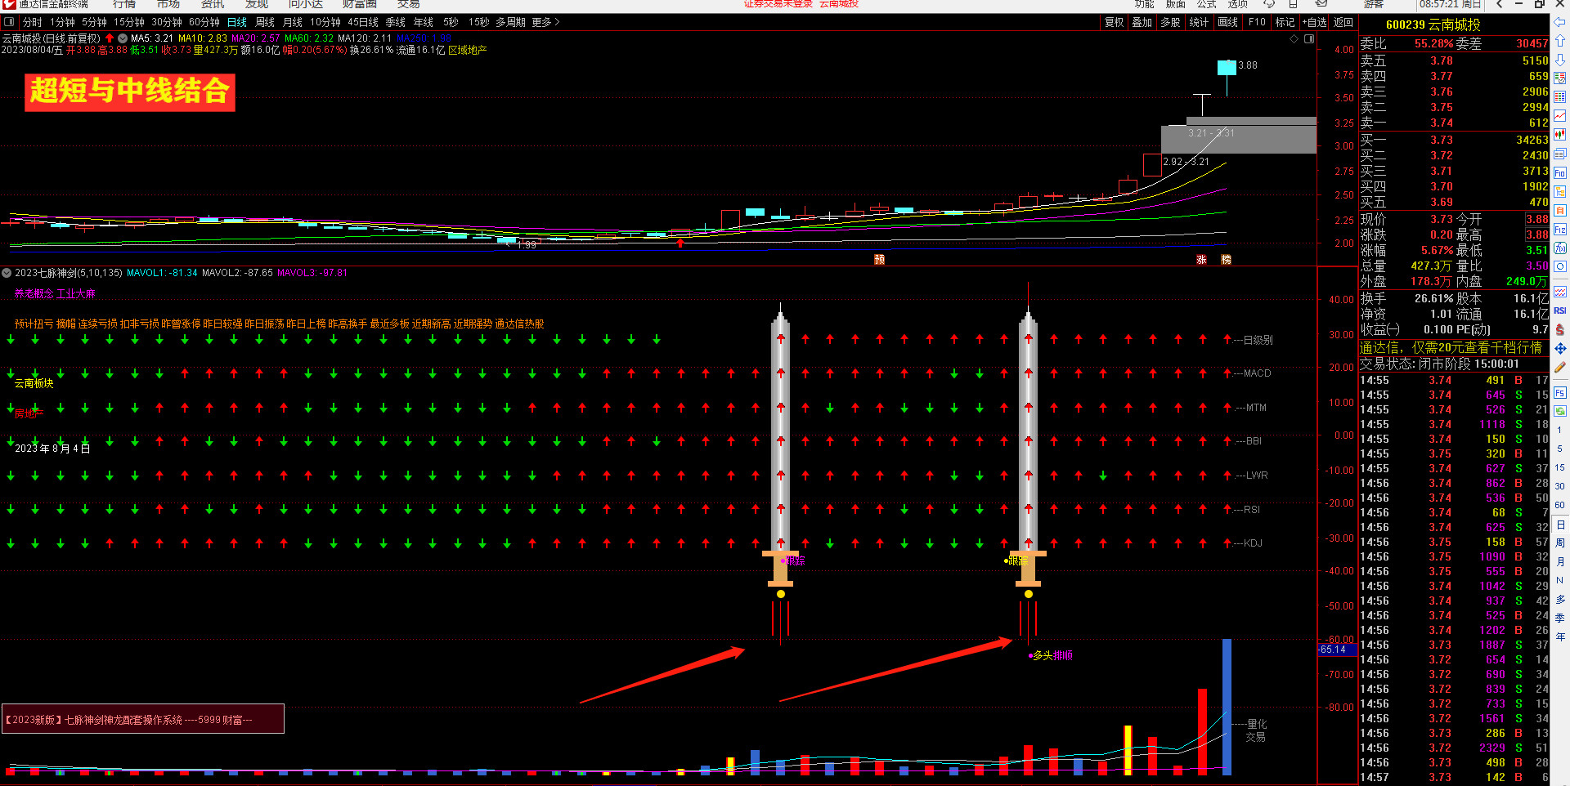Open the 问小达 menu
The image size is (1570, 786).
pyautogui.click(x=306, y=4)
